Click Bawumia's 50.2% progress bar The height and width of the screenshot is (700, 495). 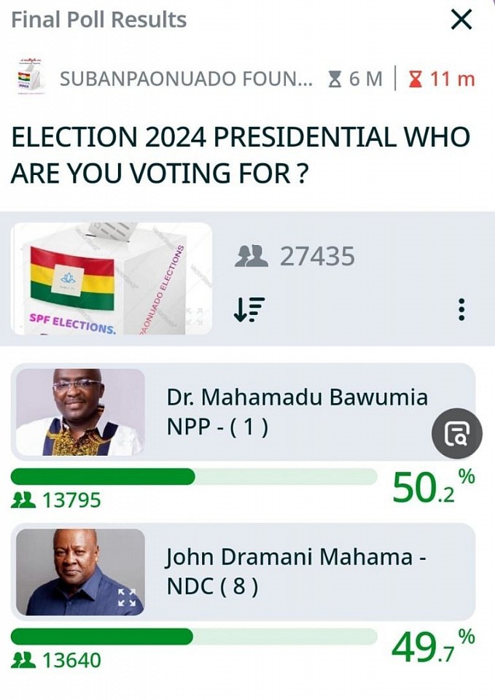coord(194,476)
